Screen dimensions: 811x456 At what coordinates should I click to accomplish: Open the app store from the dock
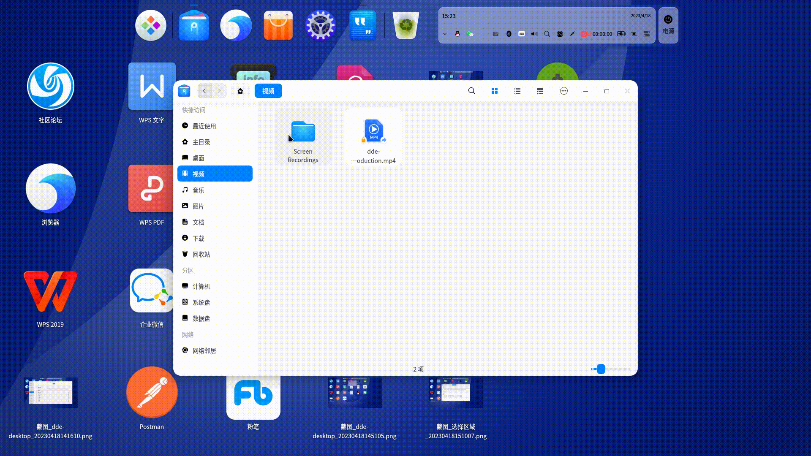click(x=278, y=25)
